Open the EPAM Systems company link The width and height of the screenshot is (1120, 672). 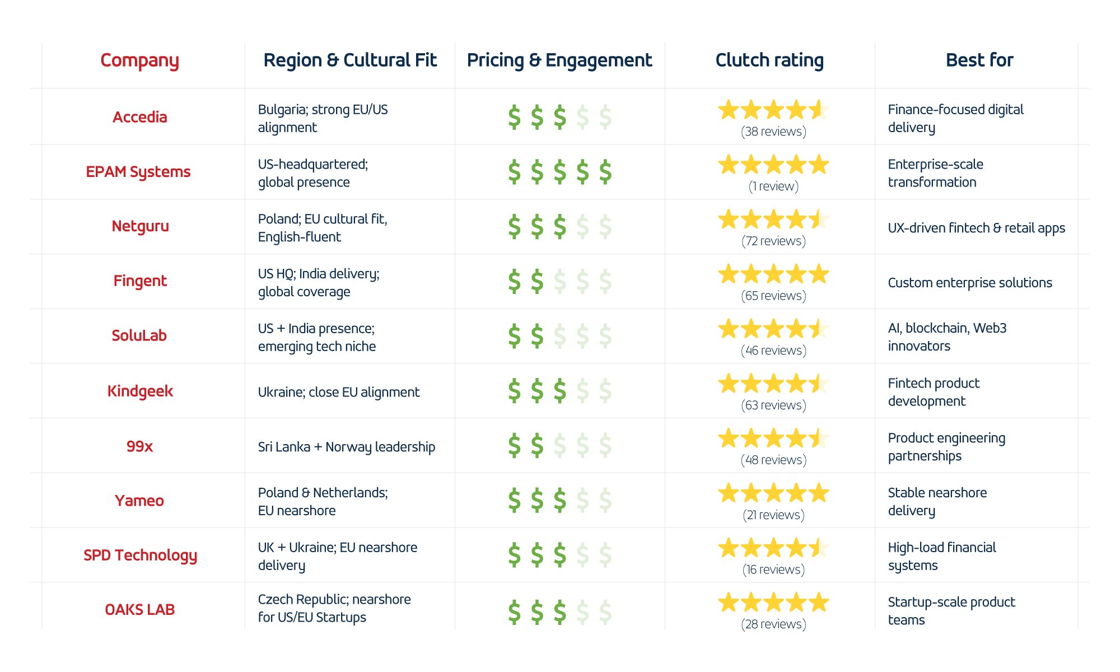(138, 172)
